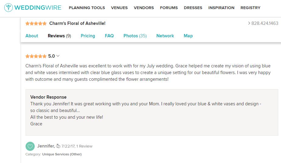Open the Inspiration menu
The width and height of the screenshot is (281, 163).
point(221,8)
